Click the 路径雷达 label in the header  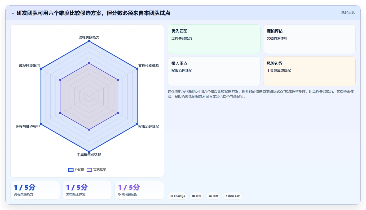click(x=348, y=13)
